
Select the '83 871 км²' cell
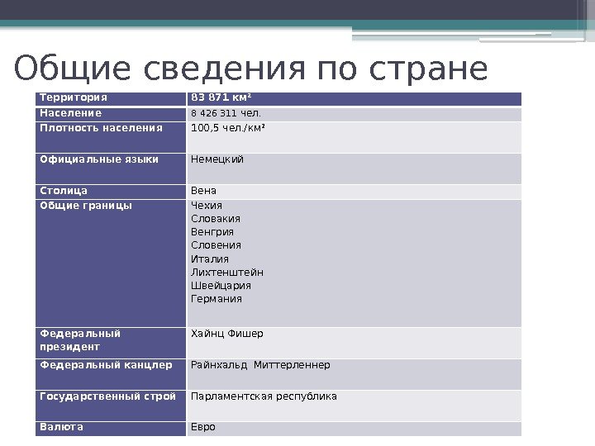click(354, 99)
